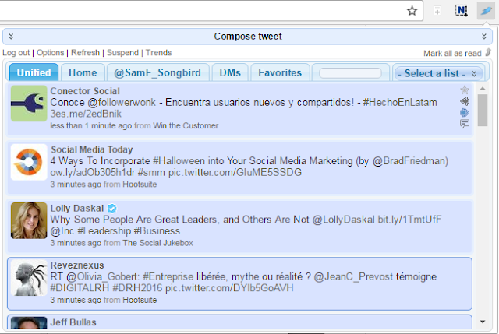Open pic.twitter.com/DYIb5GoAVH image link

229,288
